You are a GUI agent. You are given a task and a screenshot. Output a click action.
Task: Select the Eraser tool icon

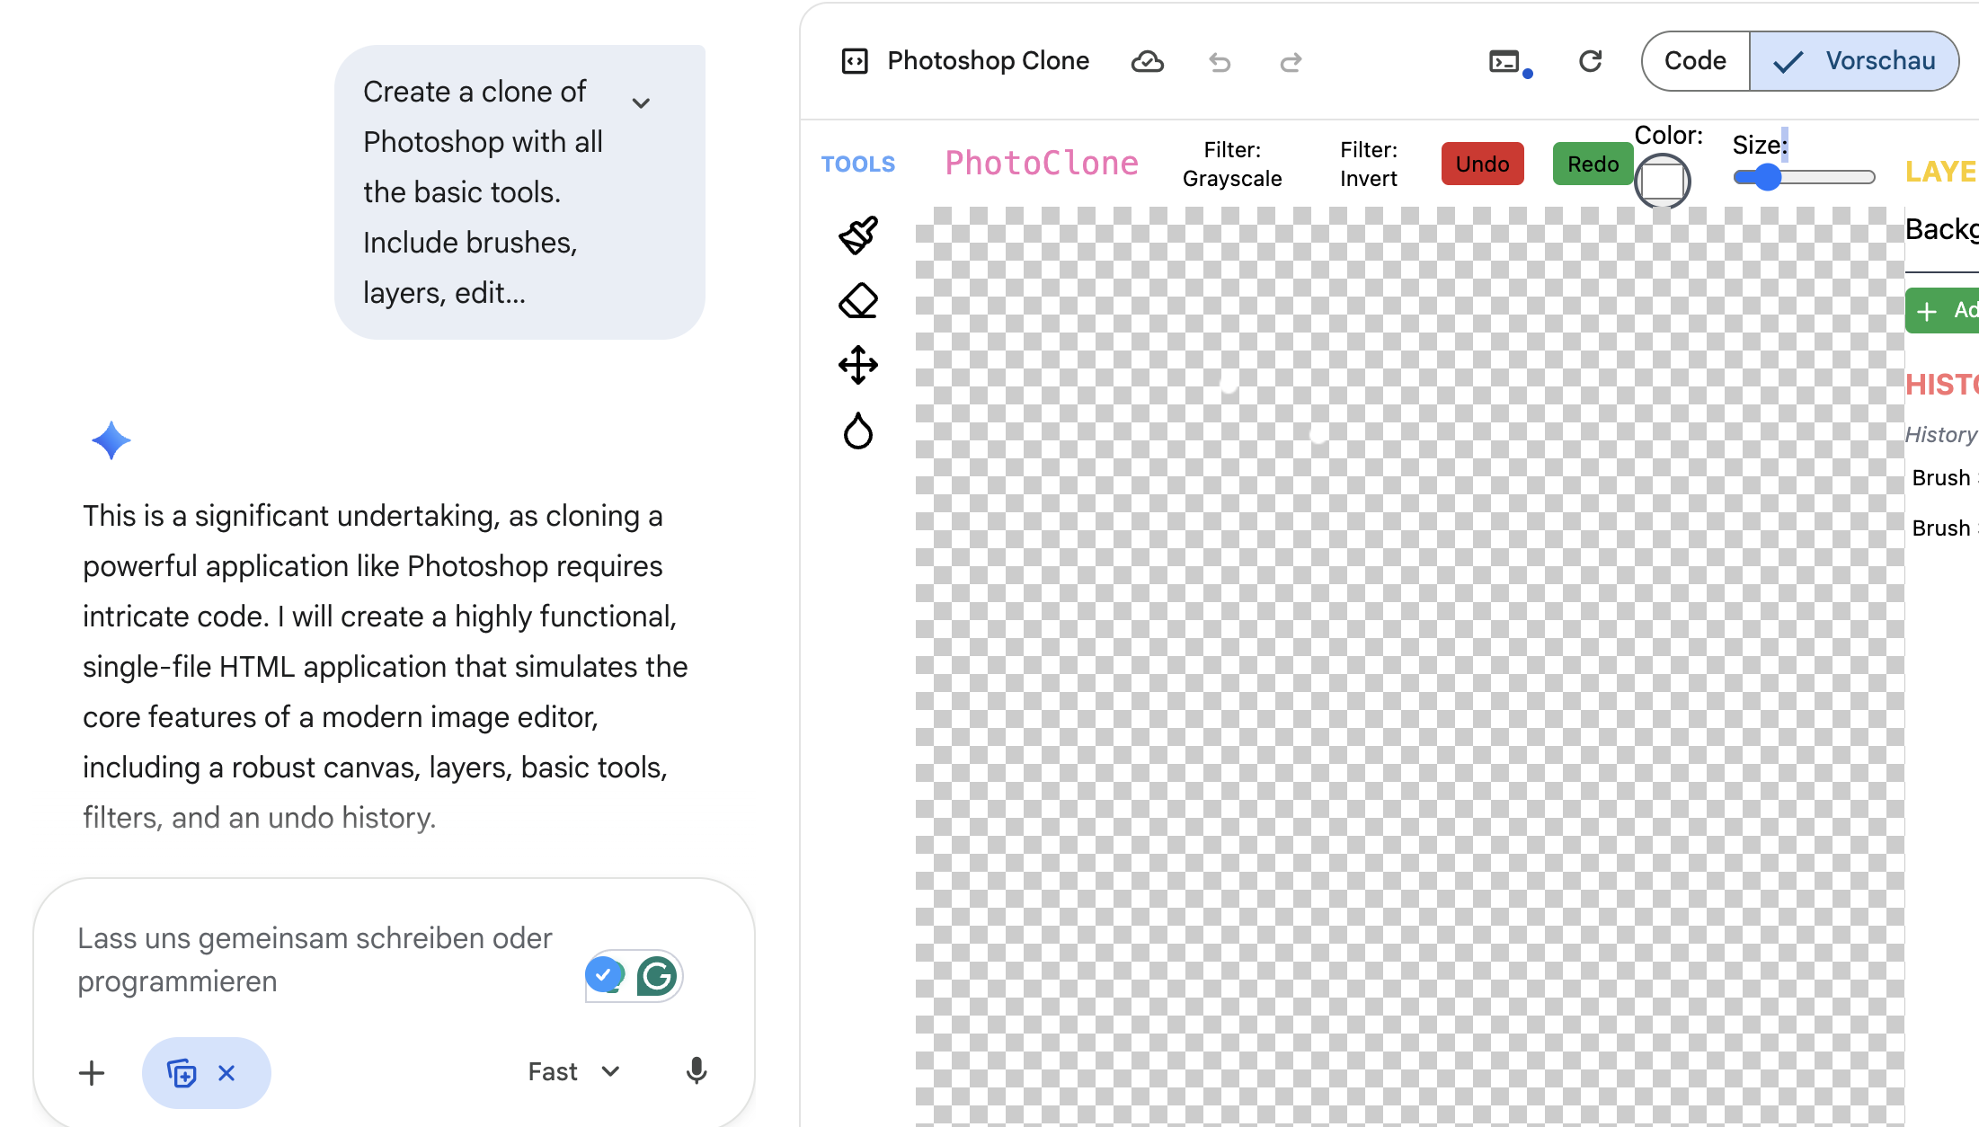pyautogui.click(x=858, y=301)
